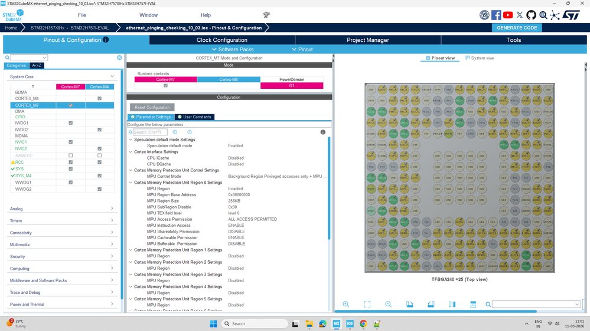Image resolution: width=590 pixels, height=331 pixels.
Task: Click the ST logo icon
Action: (x=571, y=15)
